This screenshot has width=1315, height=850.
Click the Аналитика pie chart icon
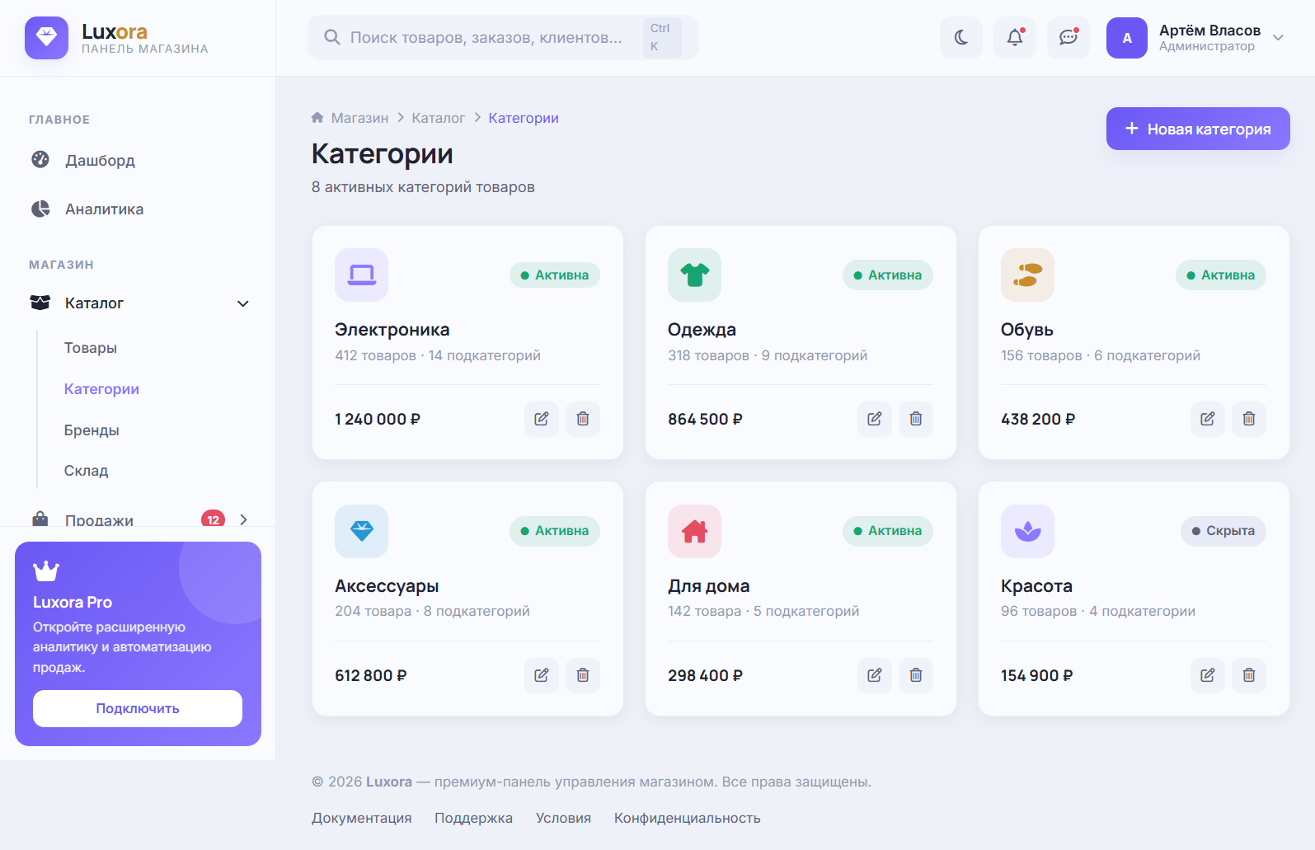point(40,209)
